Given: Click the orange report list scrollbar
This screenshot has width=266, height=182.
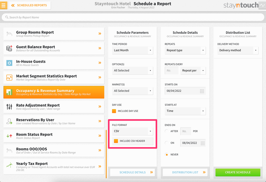Looking at the screenshot, I should click(106, 154).
